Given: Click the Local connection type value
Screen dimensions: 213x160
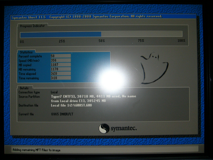Looking at the screenshot, I should pos(54,92).
